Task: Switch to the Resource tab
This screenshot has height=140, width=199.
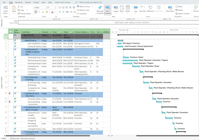Action: click(x=19, y=2)
